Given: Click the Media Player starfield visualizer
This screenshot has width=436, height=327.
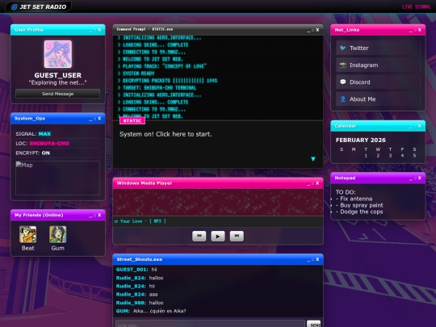Looking at the screenshot, I should 218,203.
